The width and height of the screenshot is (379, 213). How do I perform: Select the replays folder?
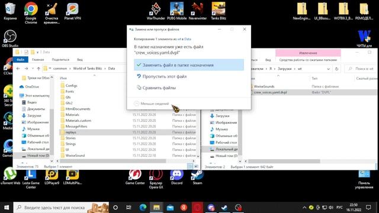[127, 132]
